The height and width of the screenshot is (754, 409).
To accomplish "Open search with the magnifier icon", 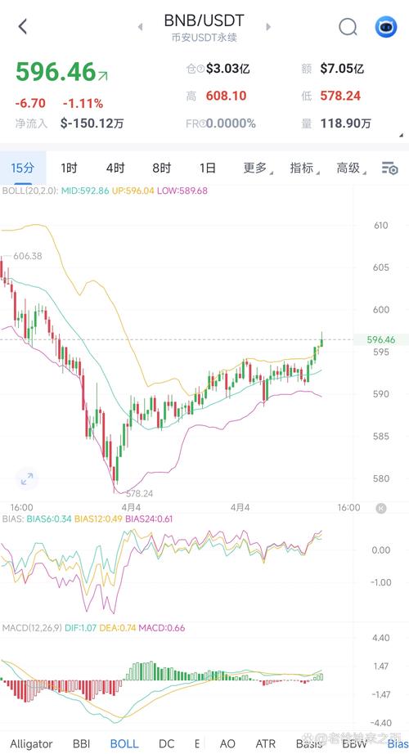I will click(348, 27).
